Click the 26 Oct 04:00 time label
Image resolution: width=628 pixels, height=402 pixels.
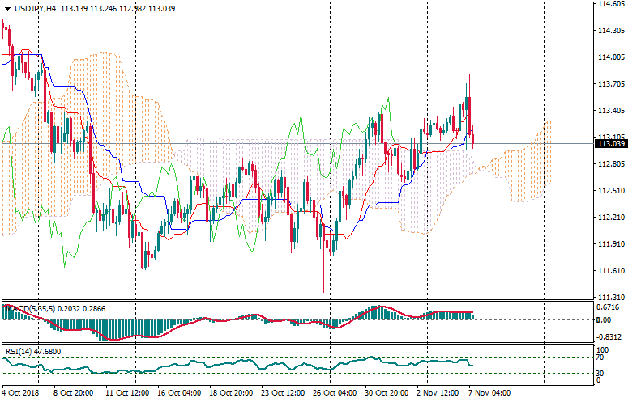click(335, 394)
